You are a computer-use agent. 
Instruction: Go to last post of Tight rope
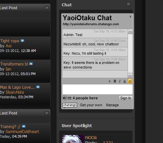pos(22,41)
